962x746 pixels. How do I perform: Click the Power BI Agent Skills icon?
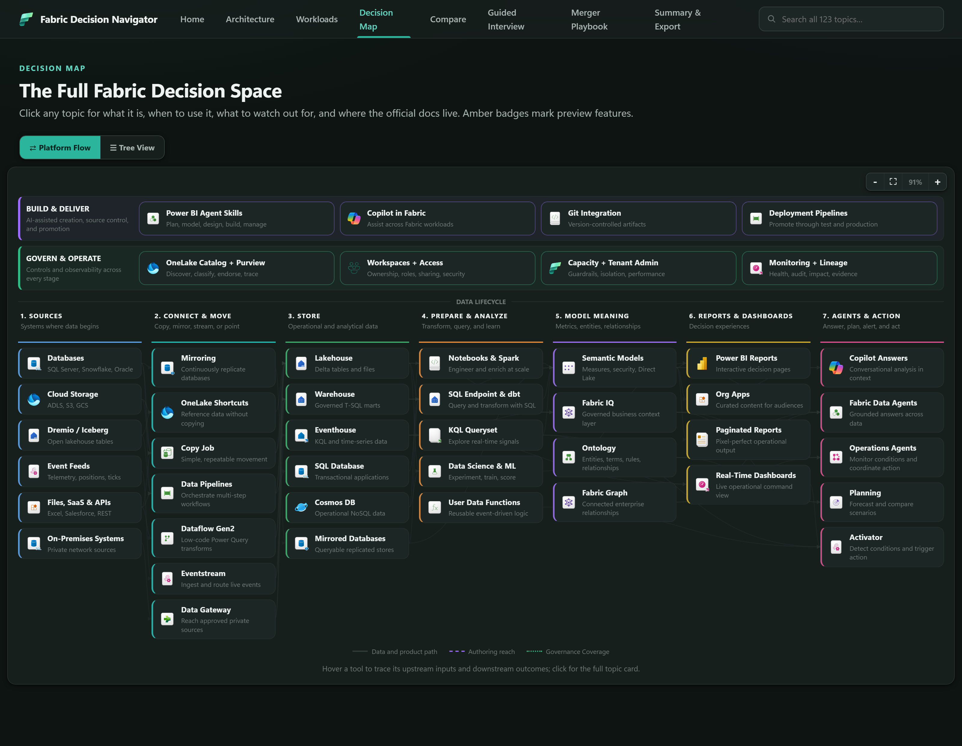click(153, 219)
